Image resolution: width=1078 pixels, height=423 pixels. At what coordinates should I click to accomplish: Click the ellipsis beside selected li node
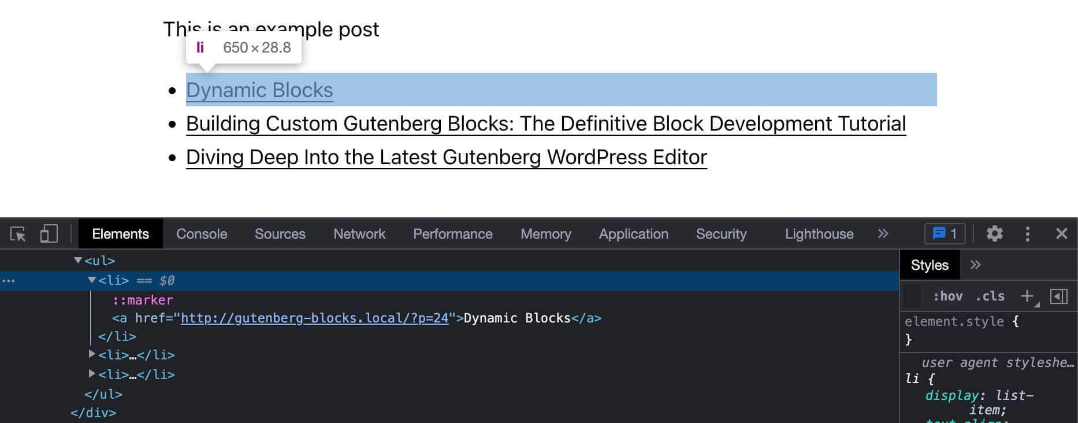[9, 281]
